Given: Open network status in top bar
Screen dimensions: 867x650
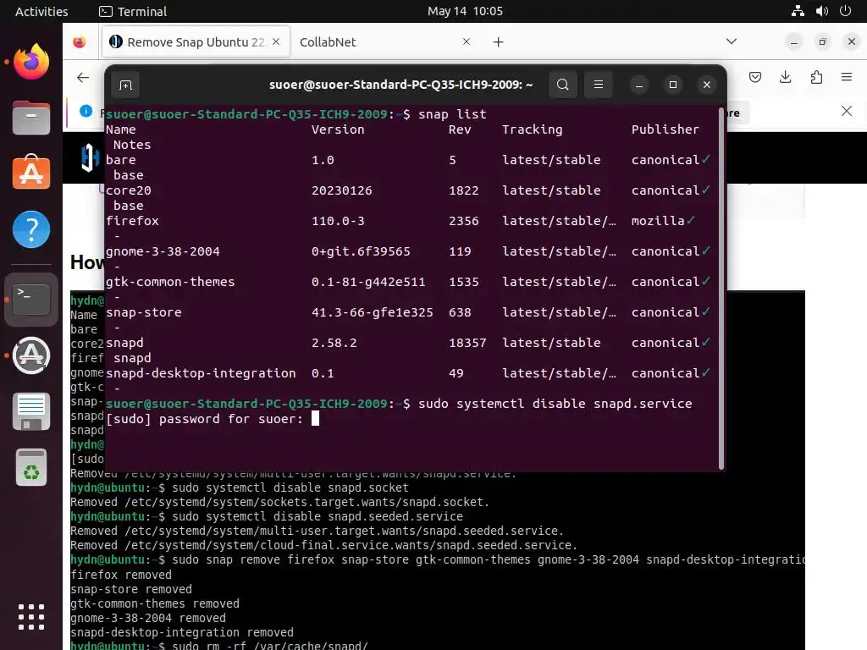Looking at the screenshot, I should [798, 11].
